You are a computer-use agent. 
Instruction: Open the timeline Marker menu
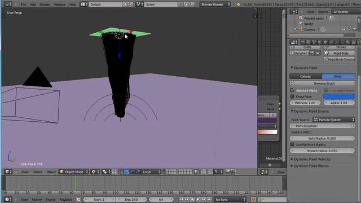[x=37, y=199]
